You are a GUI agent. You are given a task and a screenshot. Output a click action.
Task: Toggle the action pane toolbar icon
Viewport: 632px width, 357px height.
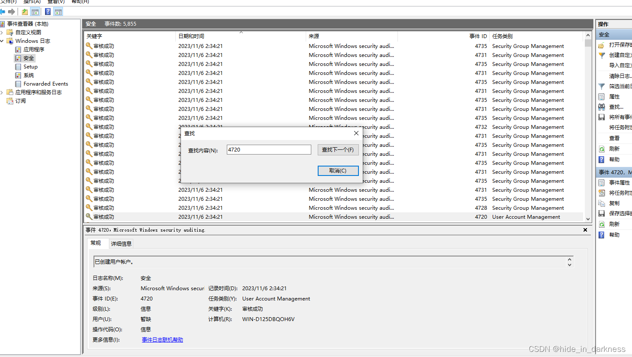tap(58, 12)
